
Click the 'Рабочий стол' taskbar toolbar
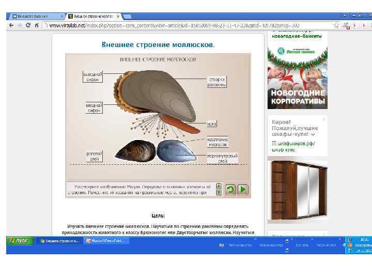click(x=326, y=245)
